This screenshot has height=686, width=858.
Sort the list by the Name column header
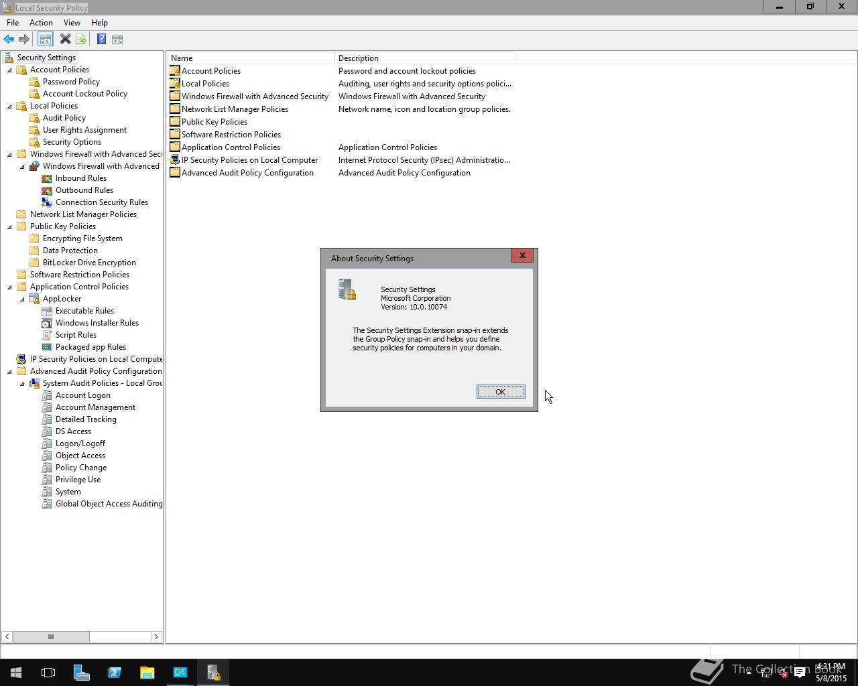(x=251, y=58)
